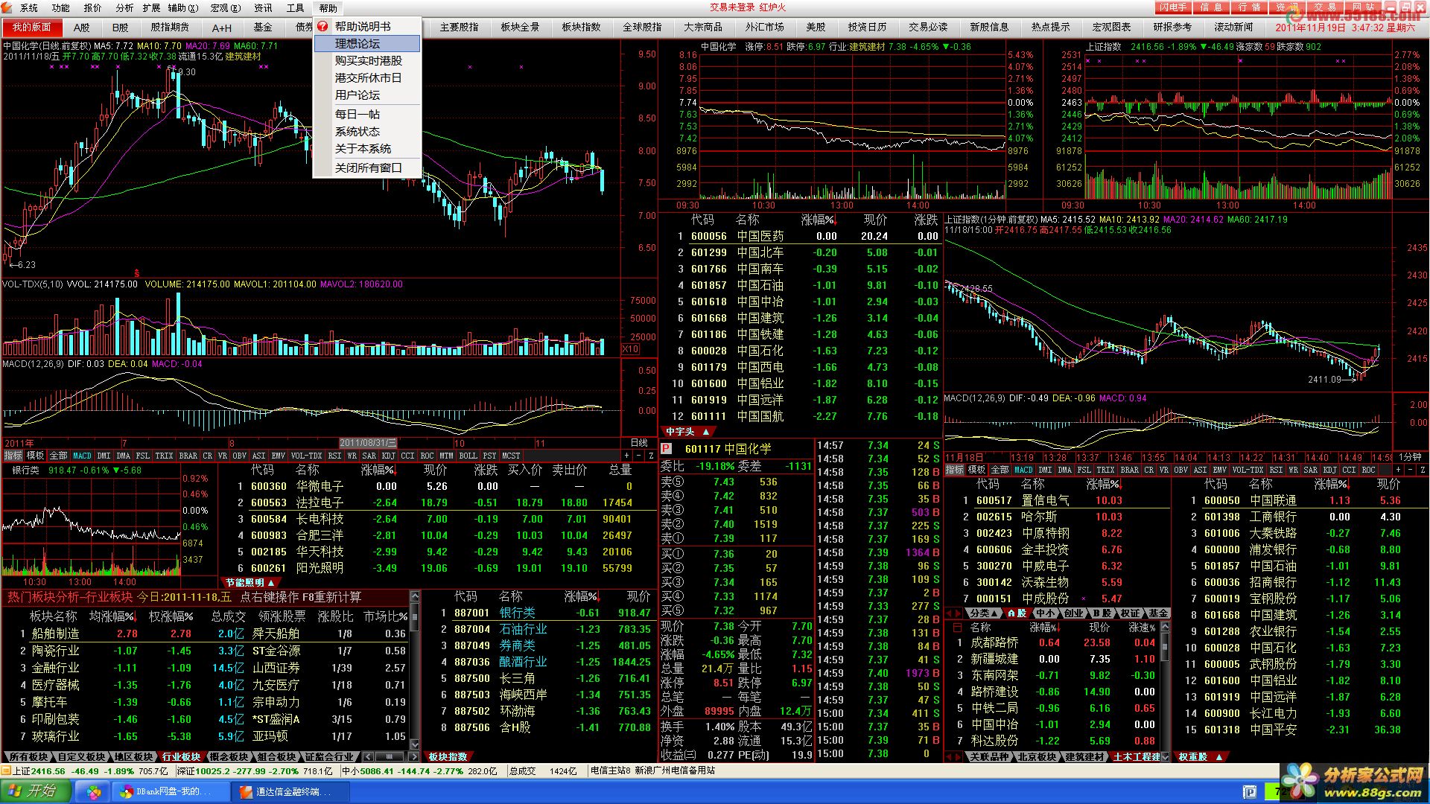Select the 创业 tab in the ranking panel

click(1073, 613)
